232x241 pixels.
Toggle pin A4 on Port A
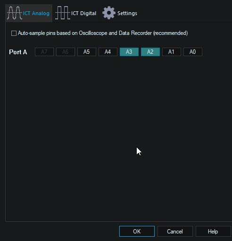(108, 52)
